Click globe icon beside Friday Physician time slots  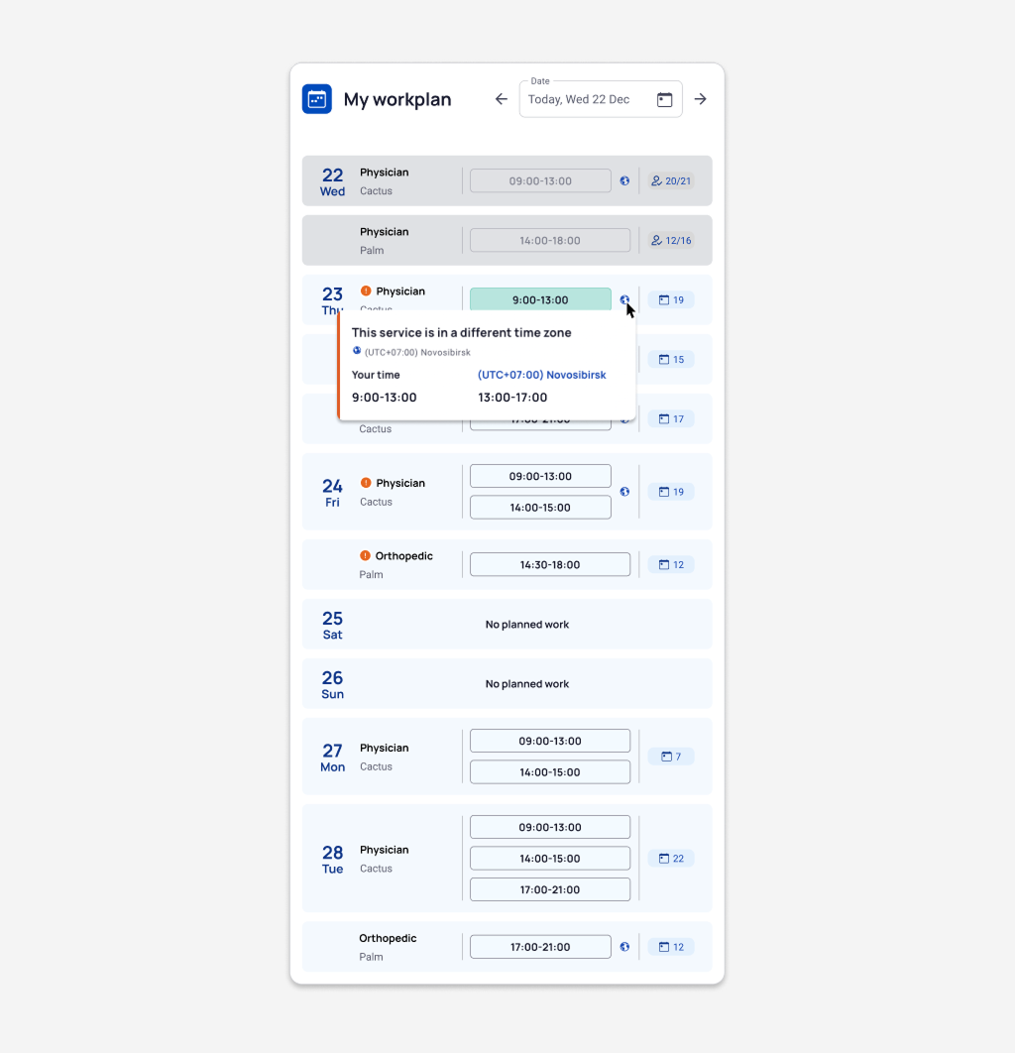(624, 492)
